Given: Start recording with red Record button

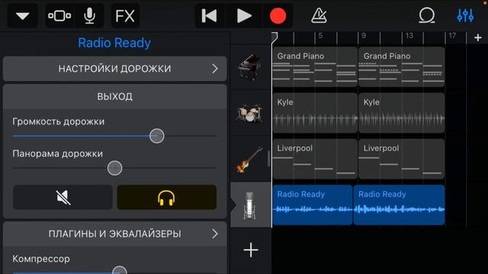Looking at the screenshot, I should pos(278,15).
